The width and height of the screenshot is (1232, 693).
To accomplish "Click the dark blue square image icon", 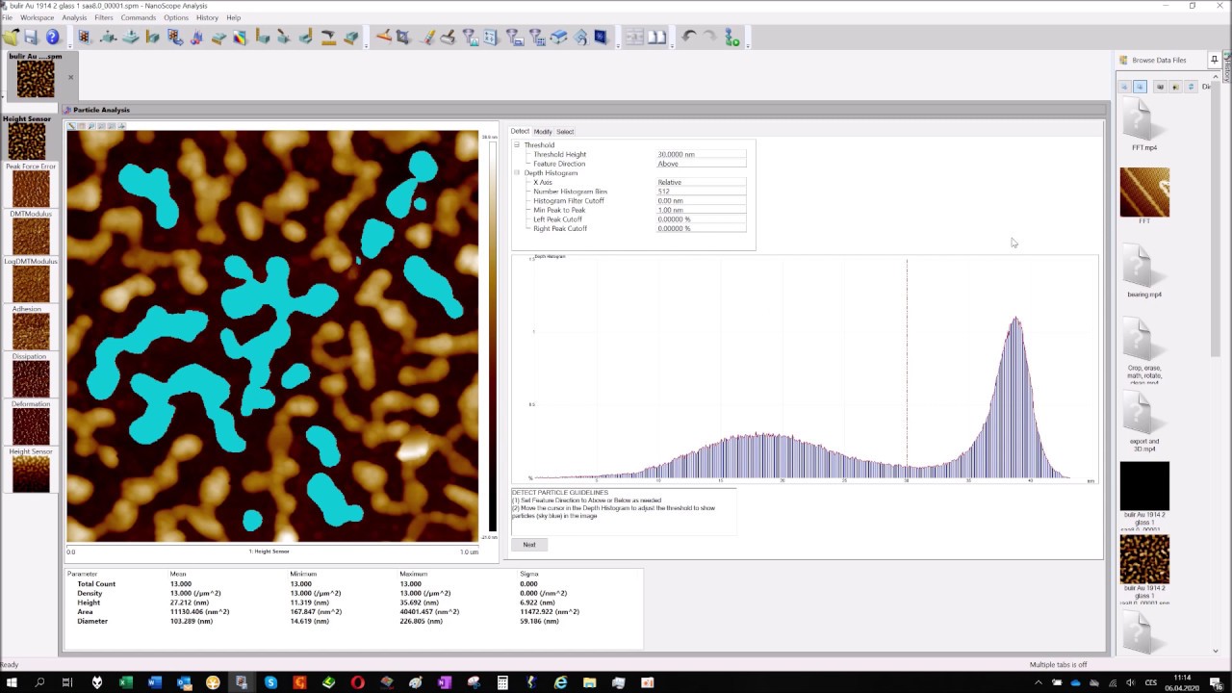I will [601, 38].
